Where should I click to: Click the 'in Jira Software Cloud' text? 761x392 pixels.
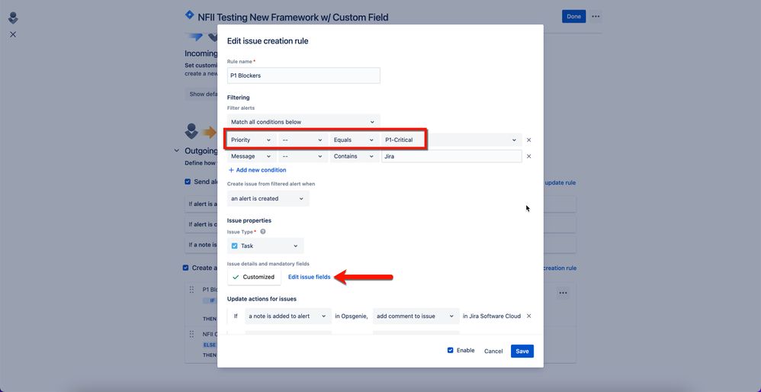(x=492, y=316)
